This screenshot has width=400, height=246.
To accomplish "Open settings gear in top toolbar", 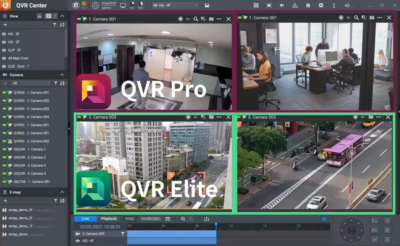I will tap(321, 5).
